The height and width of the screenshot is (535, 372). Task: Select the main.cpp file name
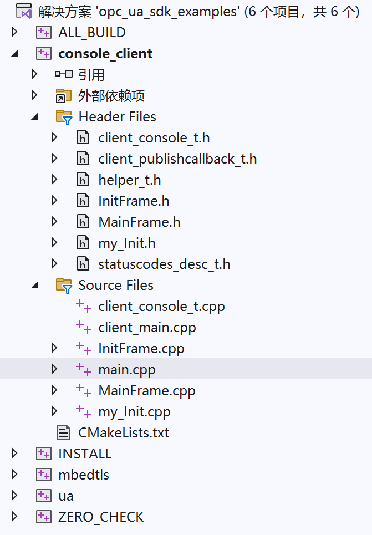[x=127, y=370]
